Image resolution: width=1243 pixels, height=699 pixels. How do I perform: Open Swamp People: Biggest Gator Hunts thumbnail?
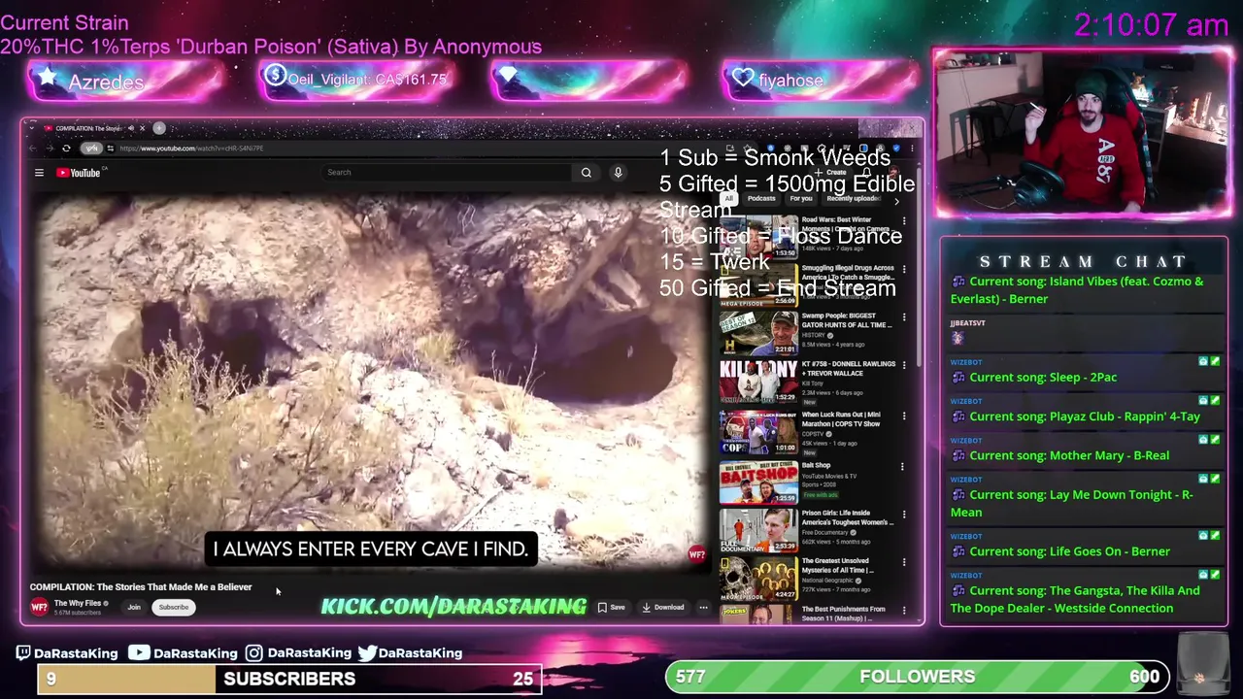pyautogui.click(x=758, y=334)
